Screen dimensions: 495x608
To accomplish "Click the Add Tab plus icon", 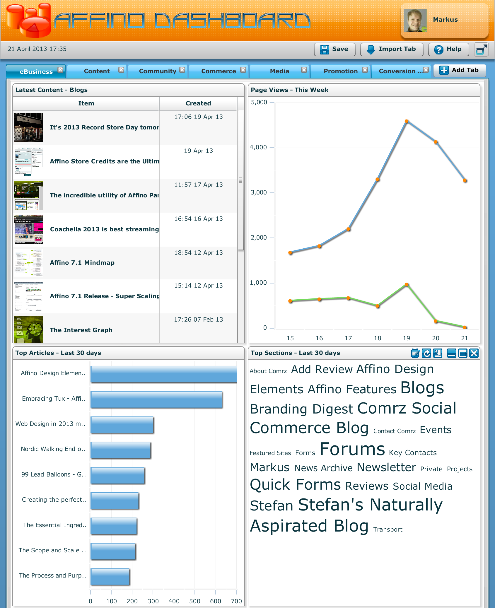I will (x=444, y=70).
